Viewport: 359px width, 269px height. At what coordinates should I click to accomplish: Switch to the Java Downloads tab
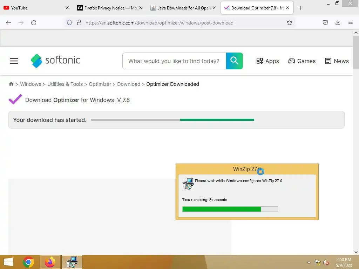tap(183, 8)
